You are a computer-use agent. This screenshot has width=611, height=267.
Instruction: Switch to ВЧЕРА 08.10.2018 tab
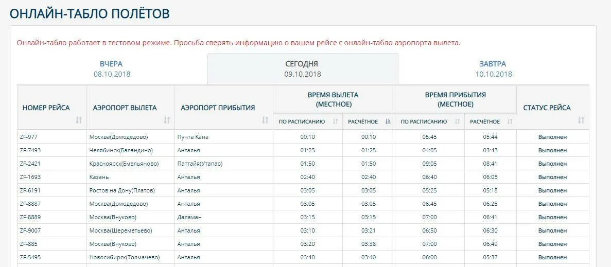coord(112,69)
